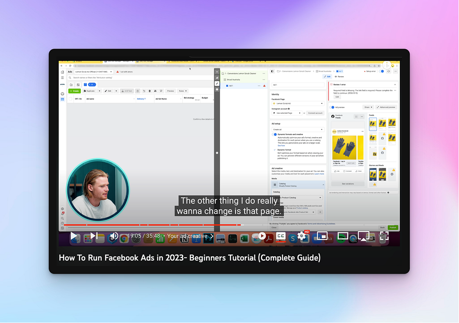The height and width of the screenshot is (323, 459).
Task: Close the editing pane with the X icon
Action: click(x=217, y=72)
